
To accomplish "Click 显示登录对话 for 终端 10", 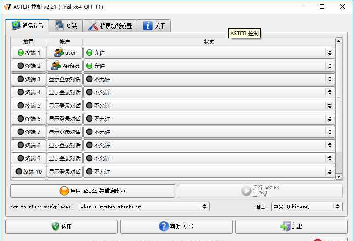I will click(x=65, y=171).
